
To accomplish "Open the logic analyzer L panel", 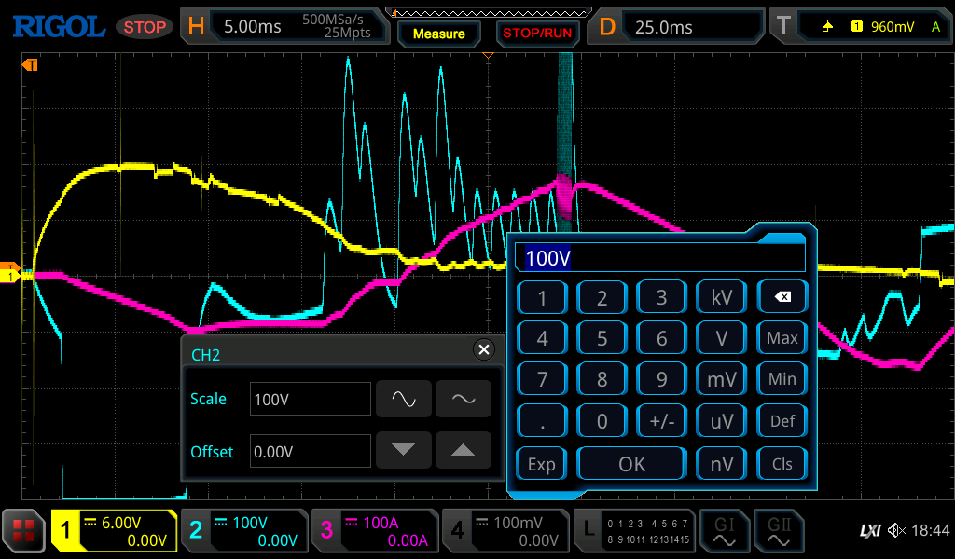I will click(634, 531).
